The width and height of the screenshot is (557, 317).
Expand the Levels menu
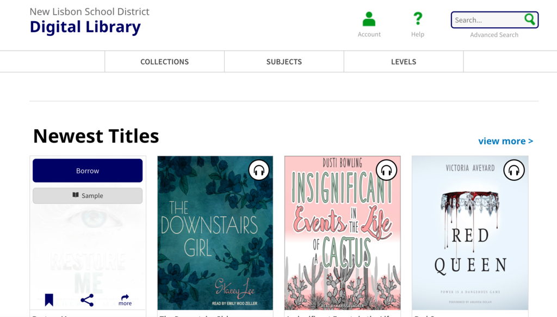pos(404,62)
